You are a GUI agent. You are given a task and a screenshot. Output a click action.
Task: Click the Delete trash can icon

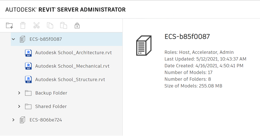click(23, 25)
